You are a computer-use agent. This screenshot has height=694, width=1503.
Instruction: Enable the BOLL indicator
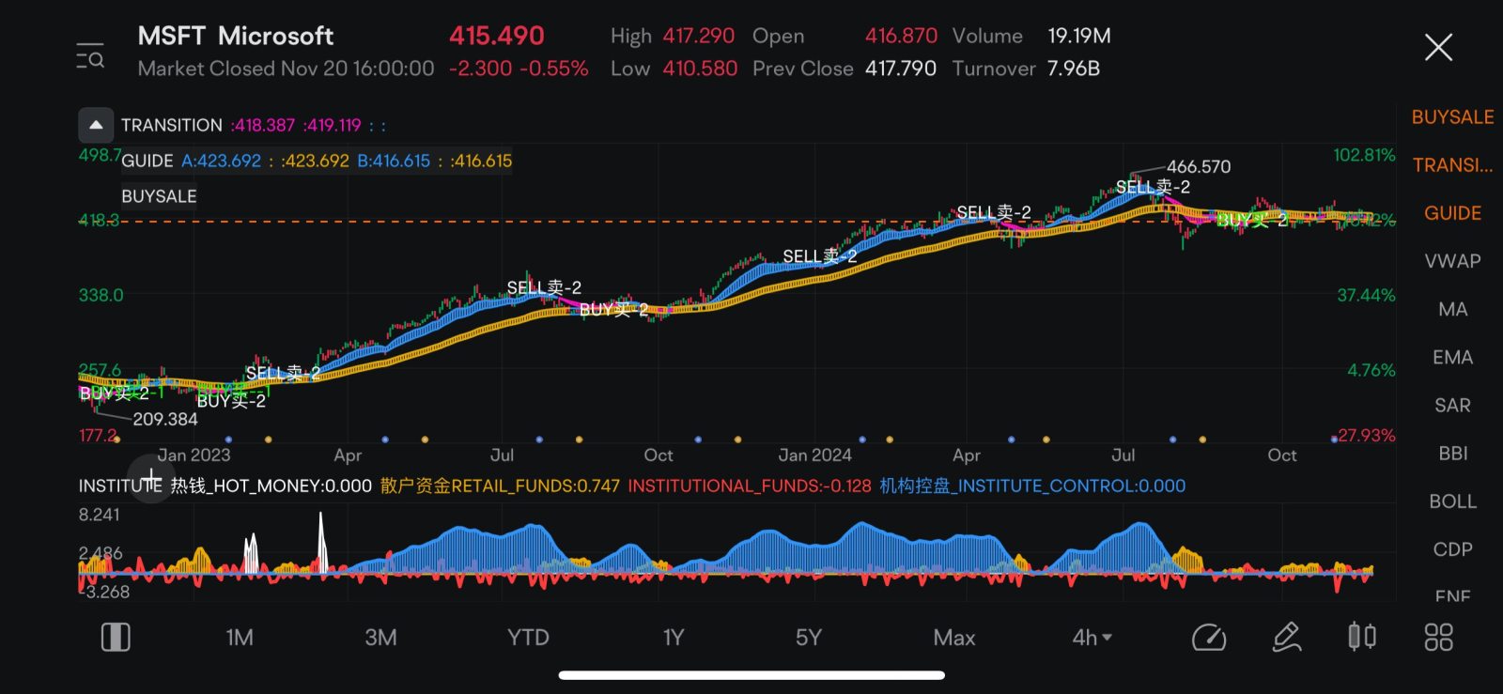(1452, 501)
